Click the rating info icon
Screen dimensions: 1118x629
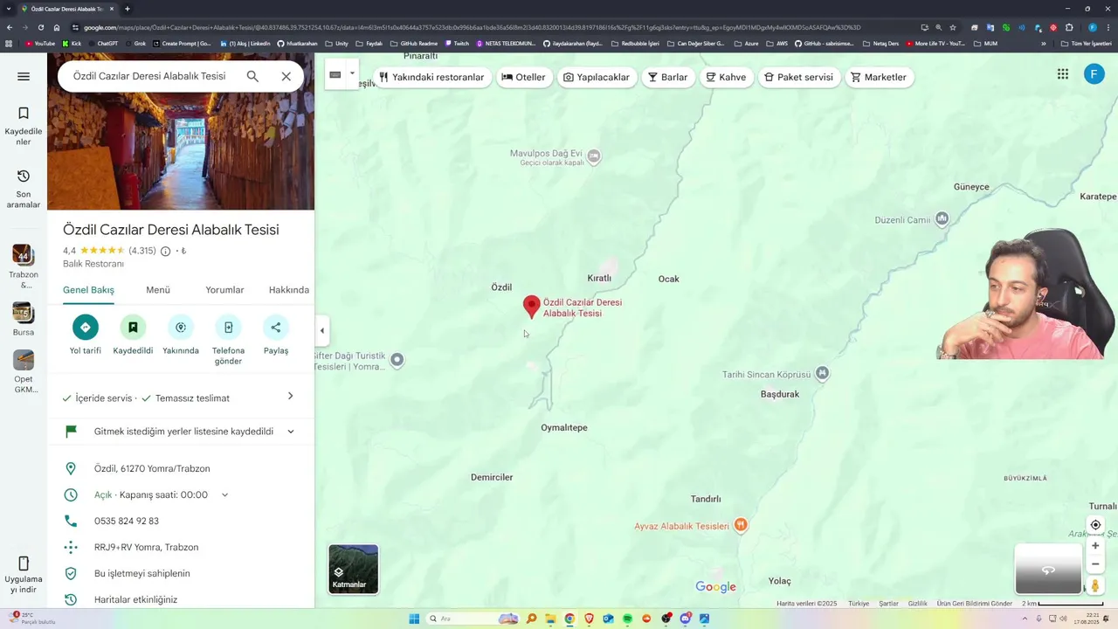[x=166, y=251]
